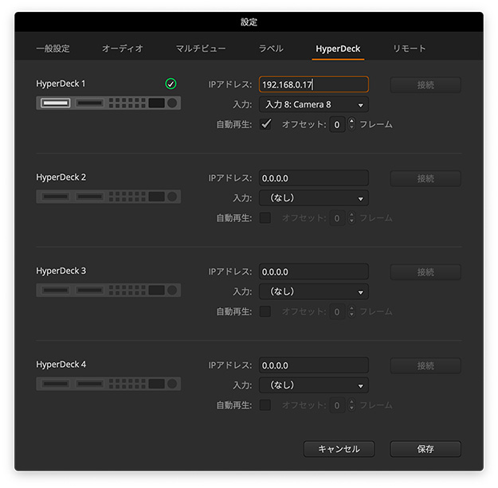
Task: Switch to the オーディオ tab
Action: click(x=123, y=49)
